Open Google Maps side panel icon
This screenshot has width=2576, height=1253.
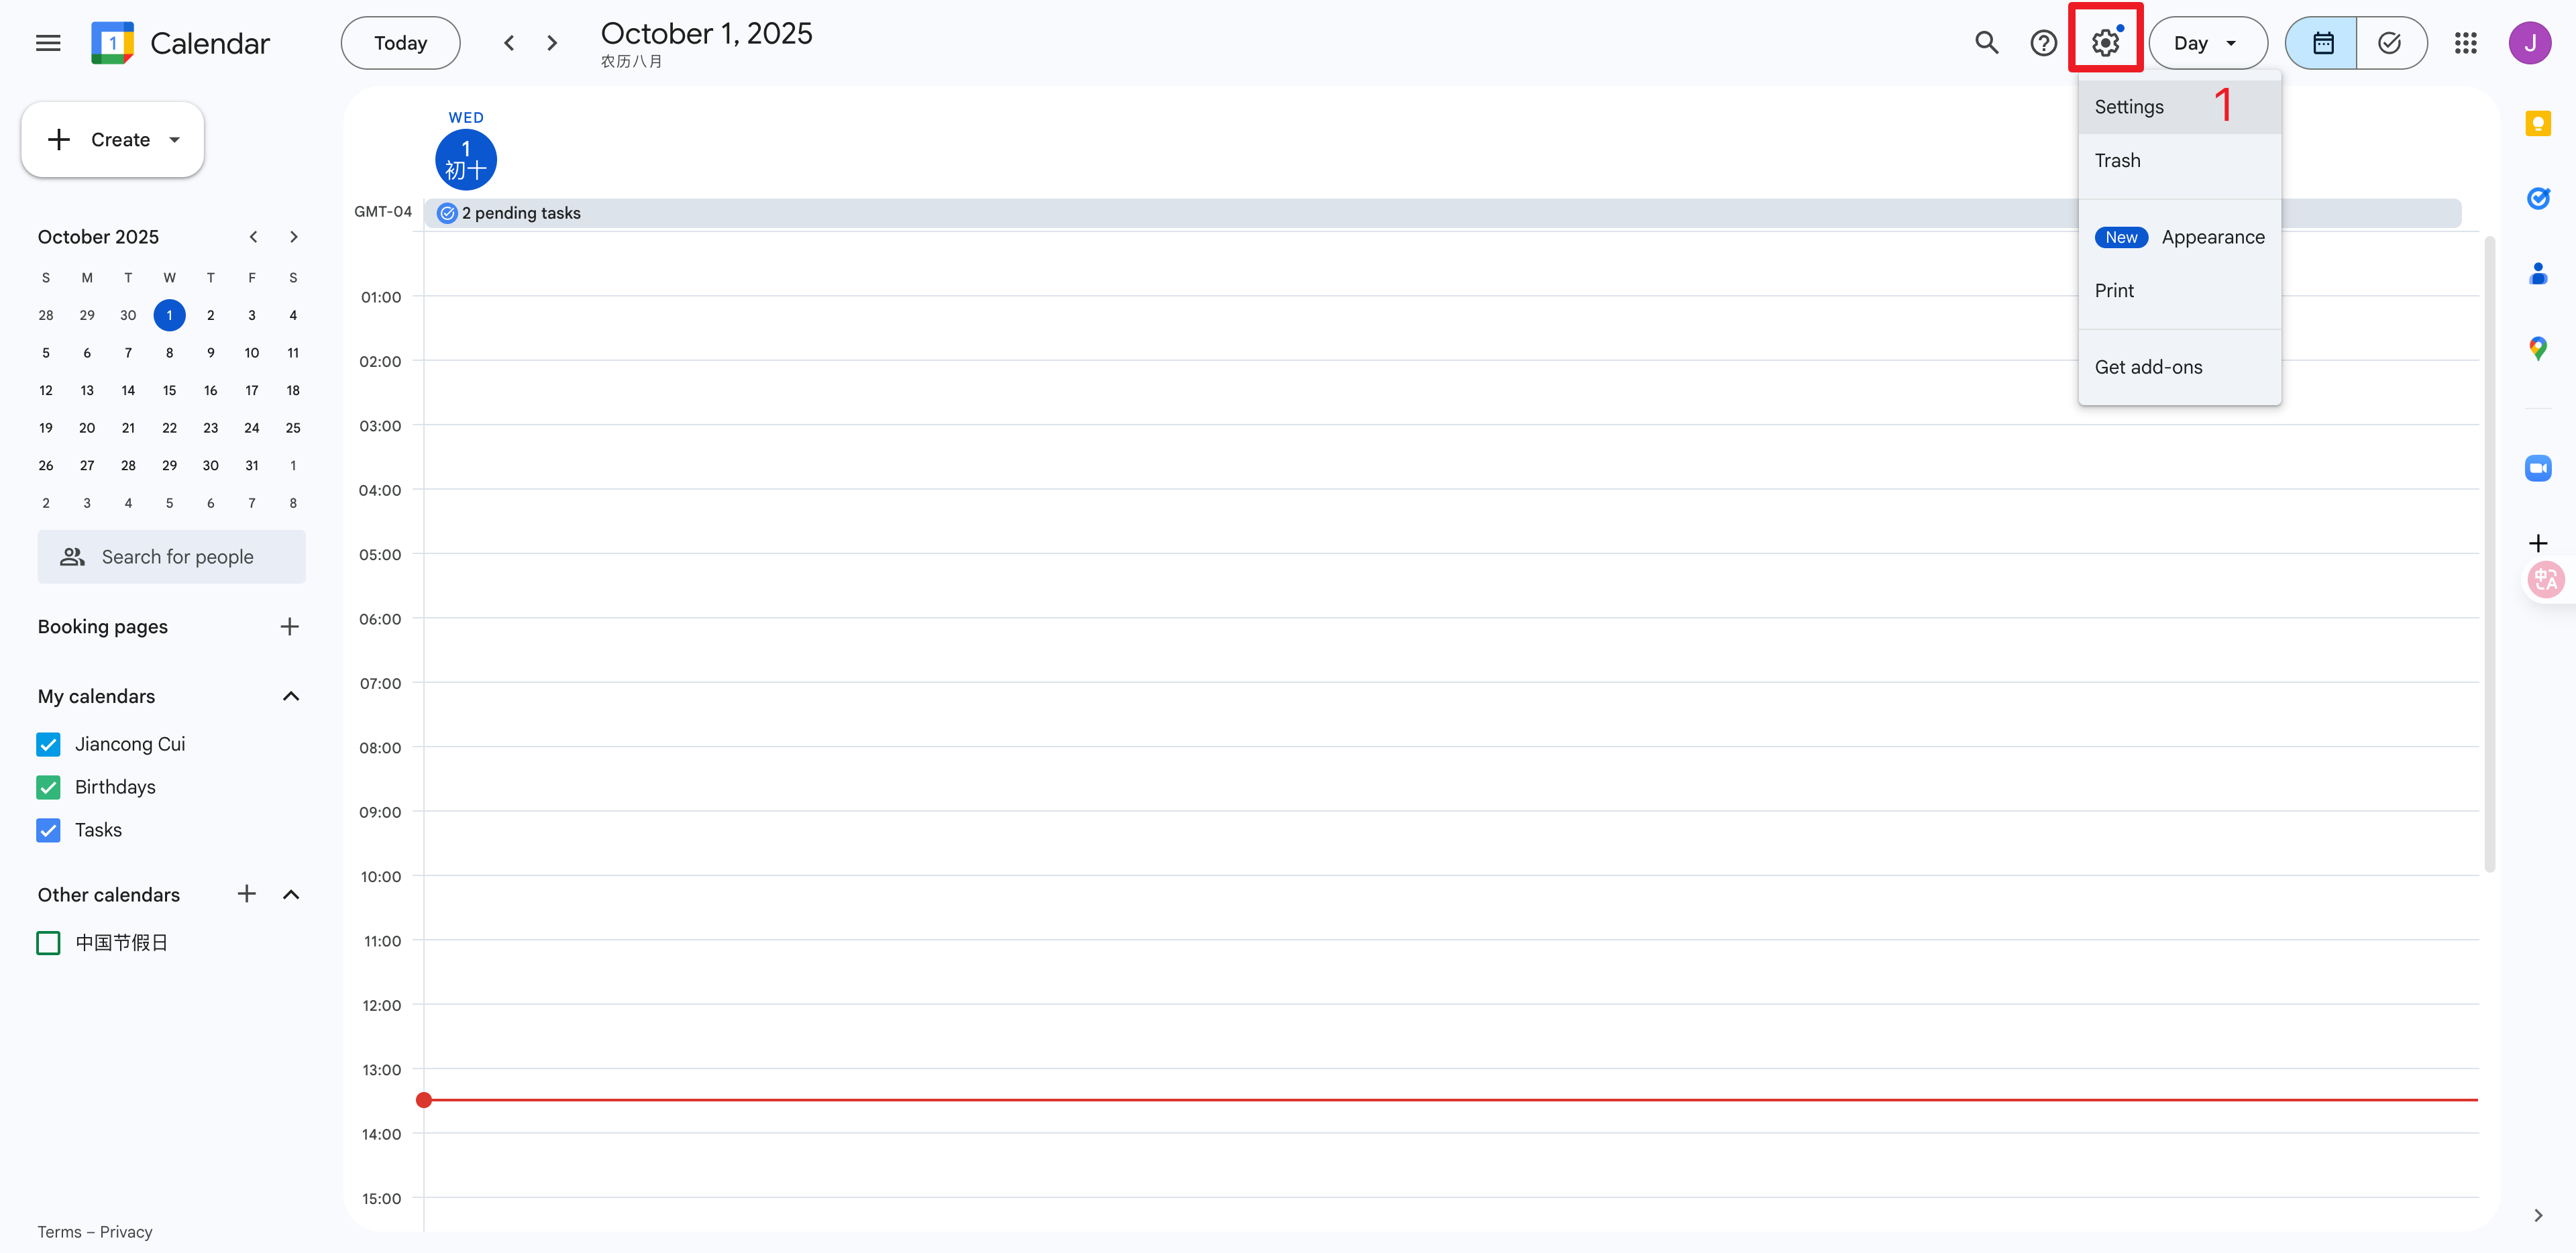[2537, 348]
